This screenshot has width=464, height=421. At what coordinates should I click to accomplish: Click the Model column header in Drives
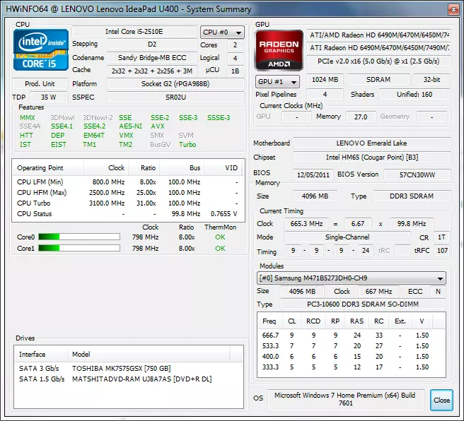(149, 354)
